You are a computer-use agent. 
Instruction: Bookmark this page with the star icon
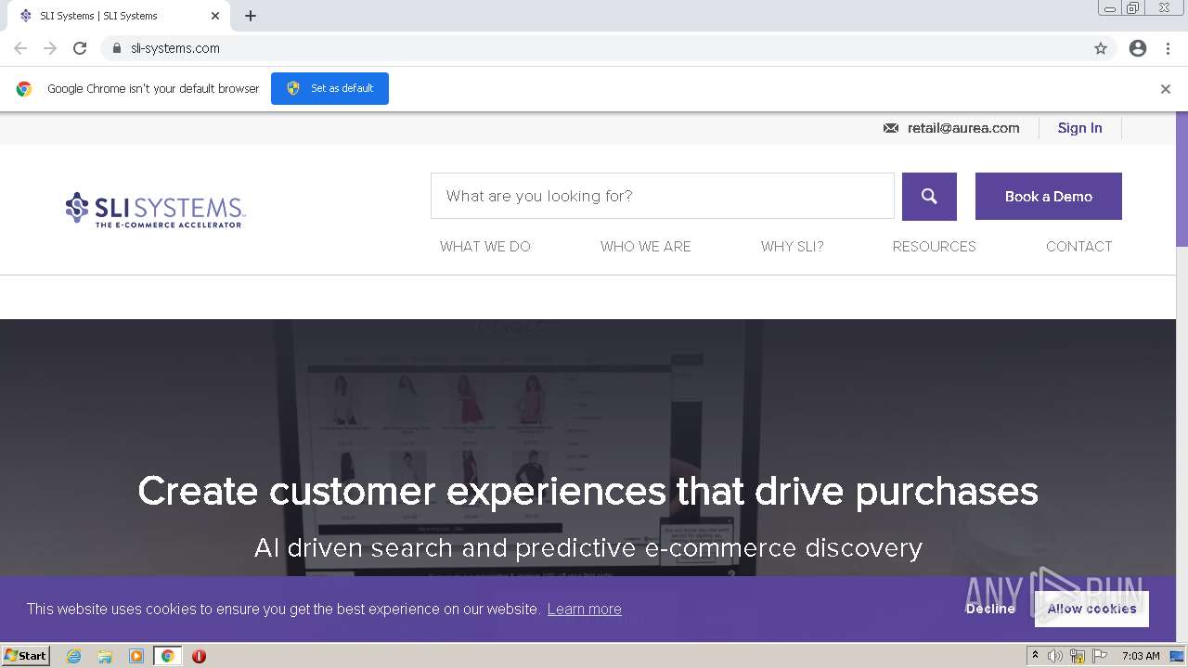[x=1101, y=48]
